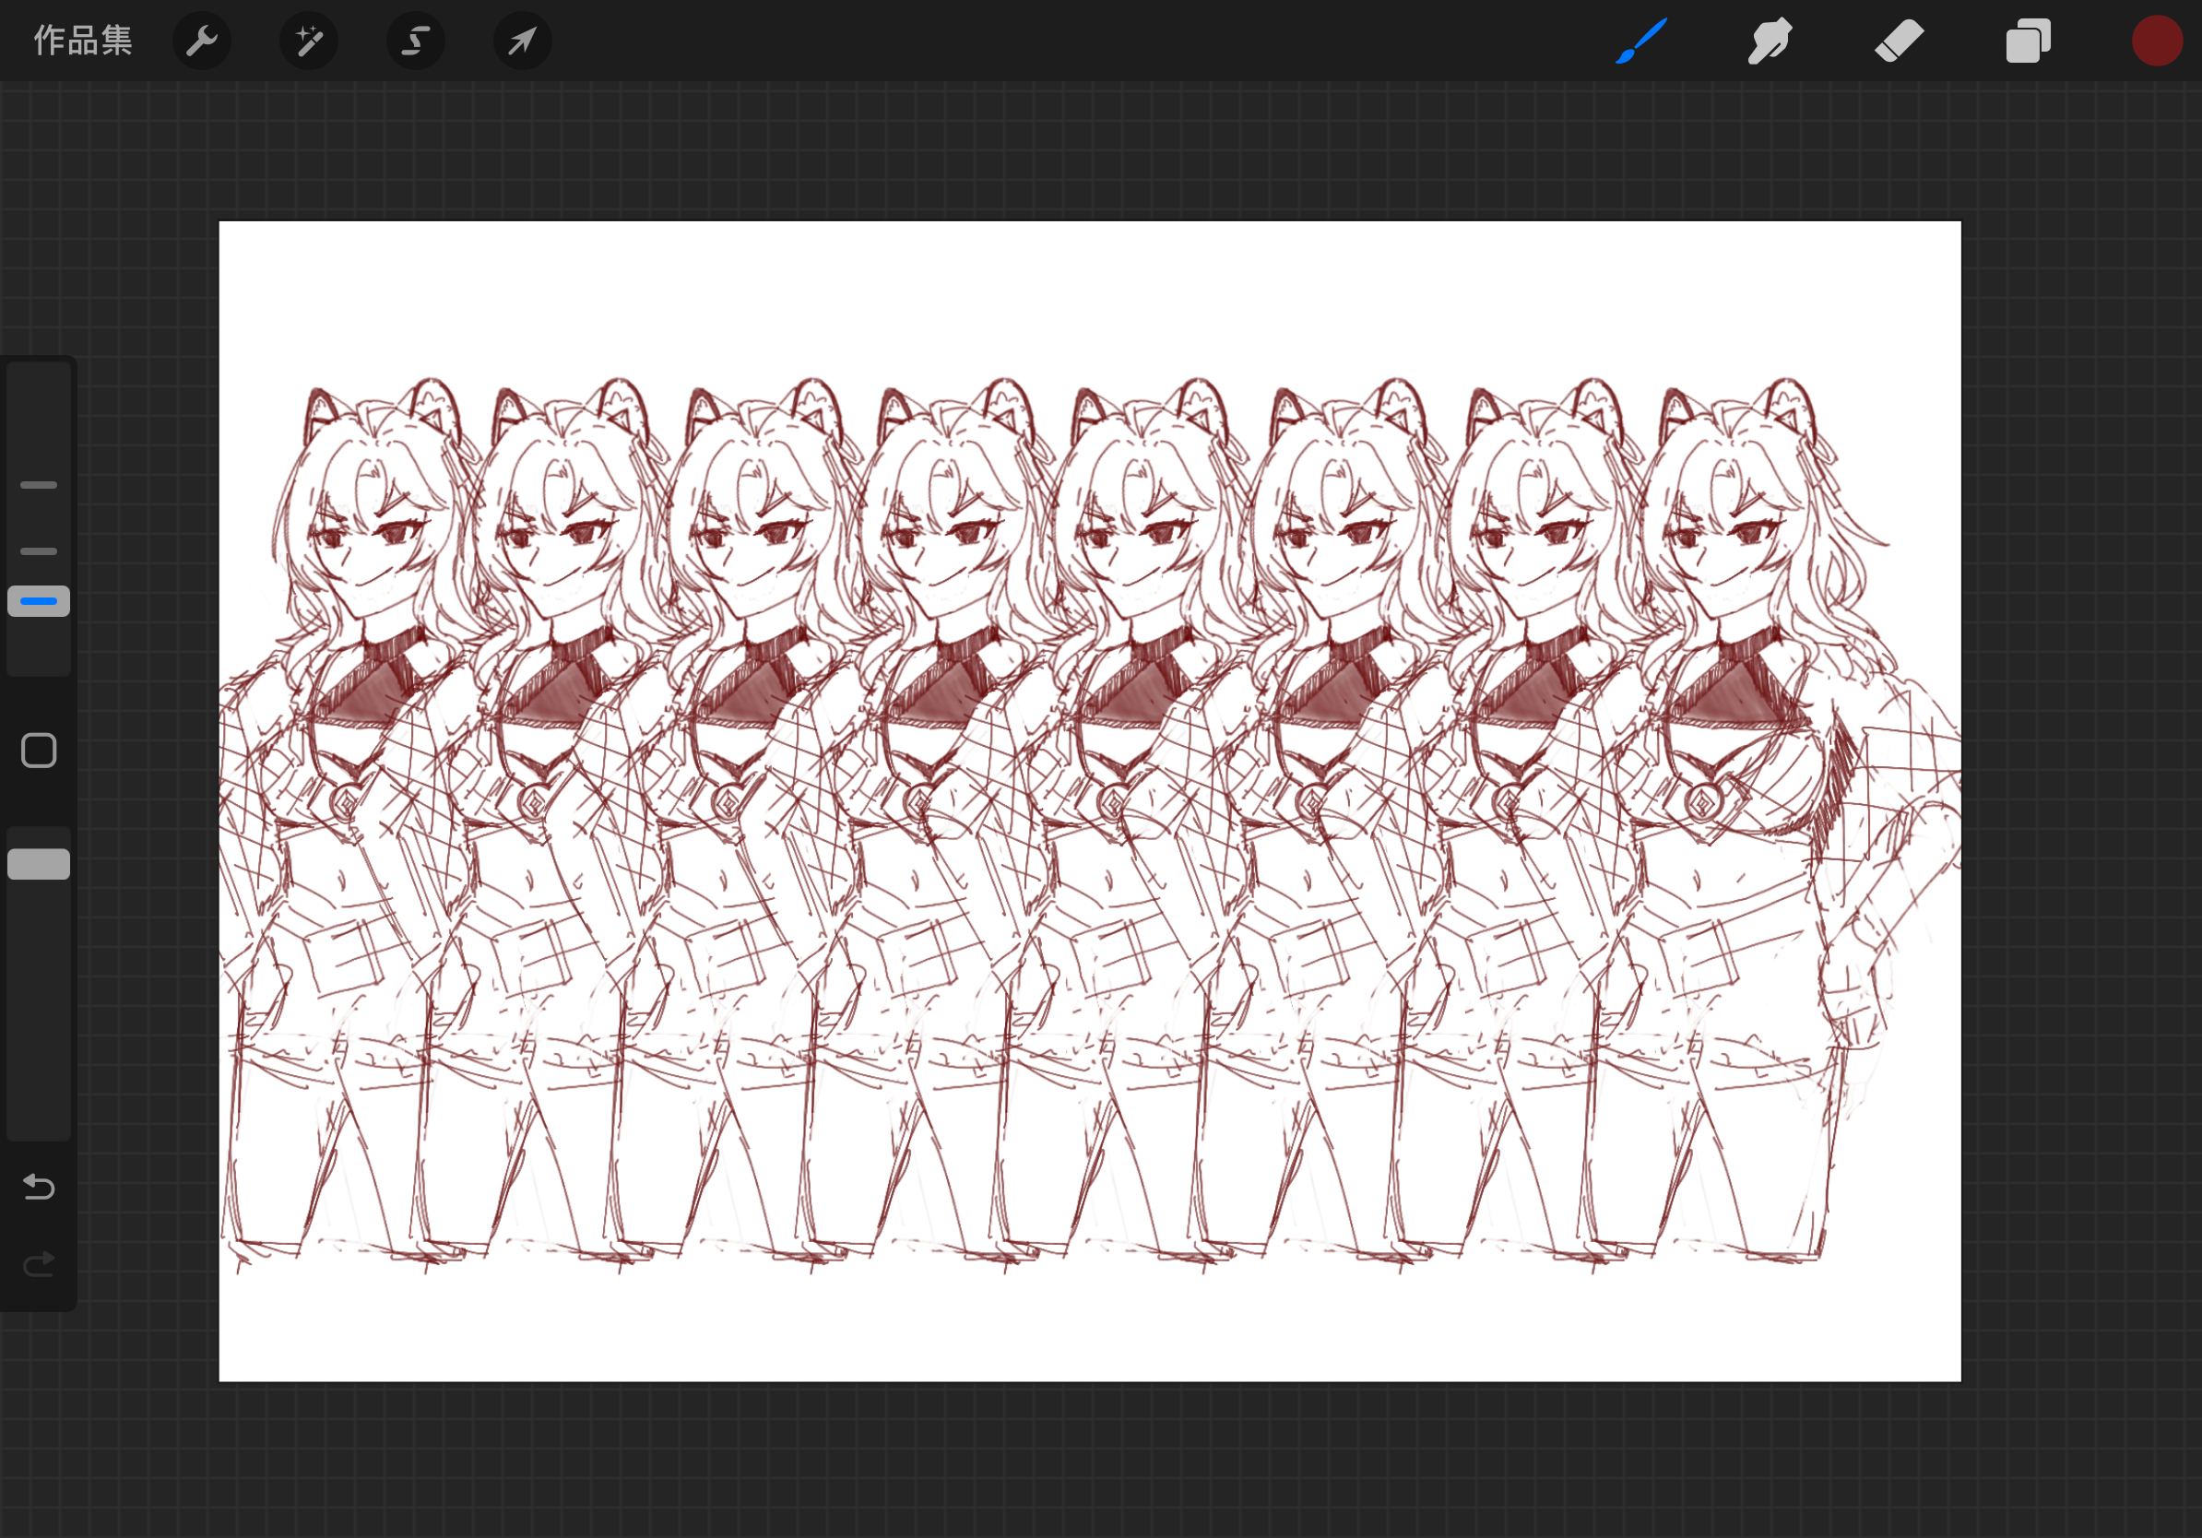Tap the square modify button in sidebar
Image resolution: width=2202 pixels, height=1538 pixels.
39,751
